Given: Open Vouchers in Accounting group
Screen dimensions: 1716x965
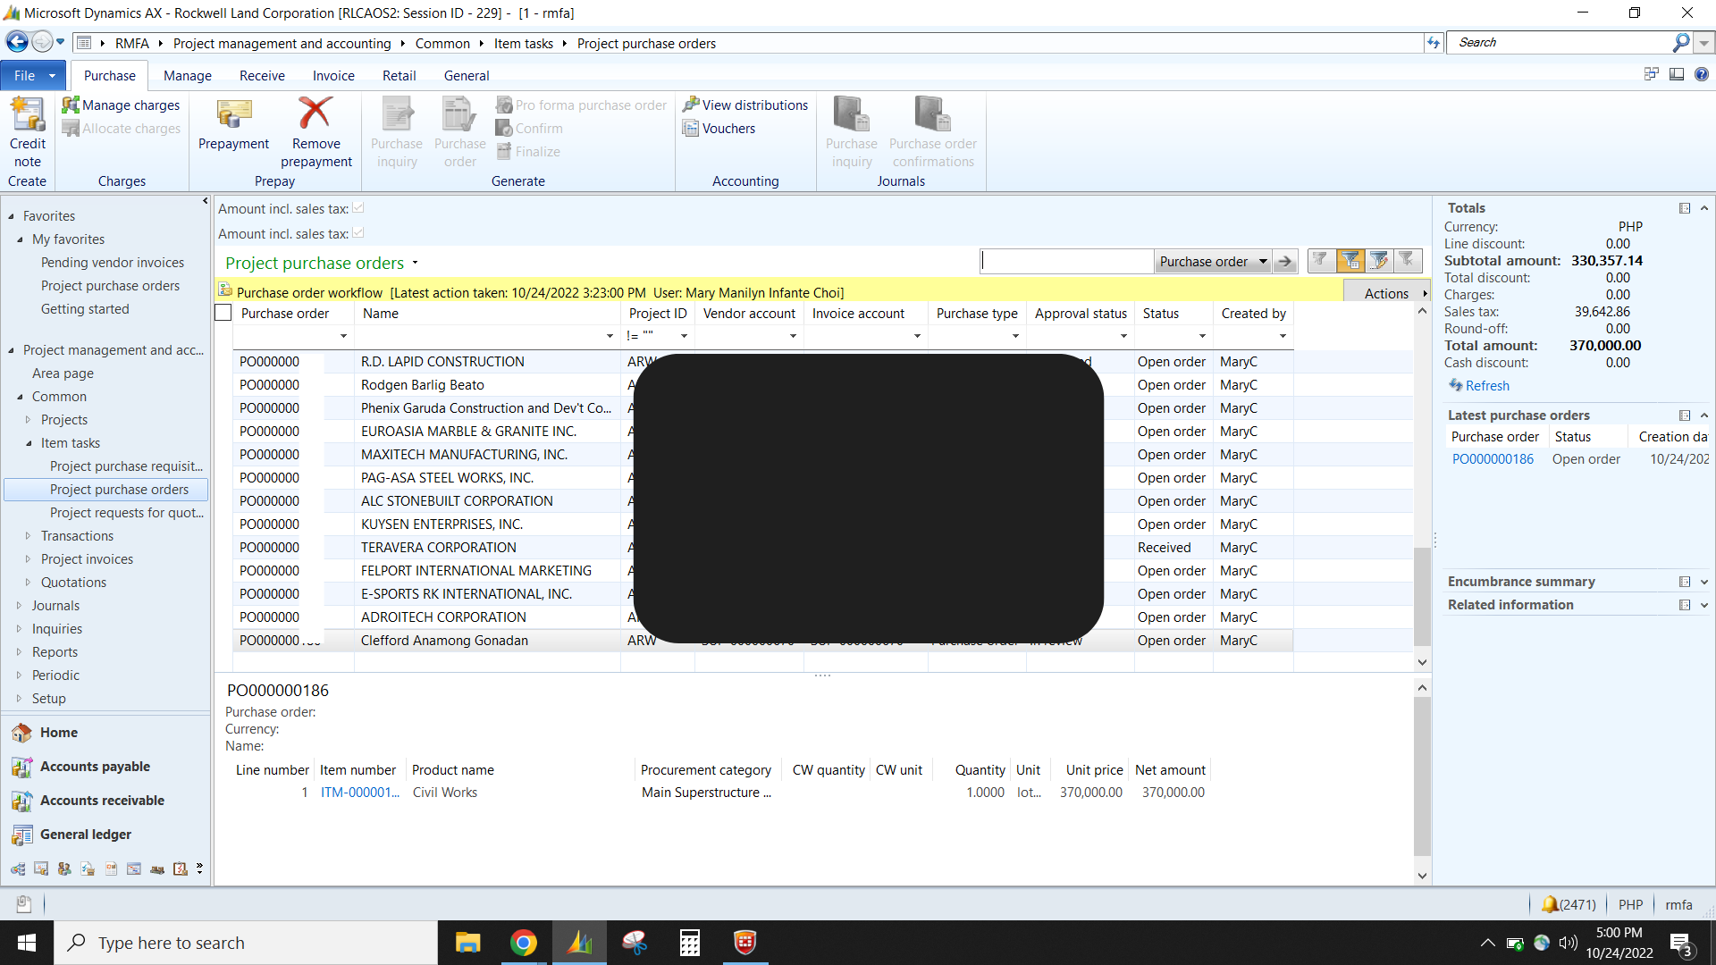Looking at the screenshot, I should click(x=719, y=128).
